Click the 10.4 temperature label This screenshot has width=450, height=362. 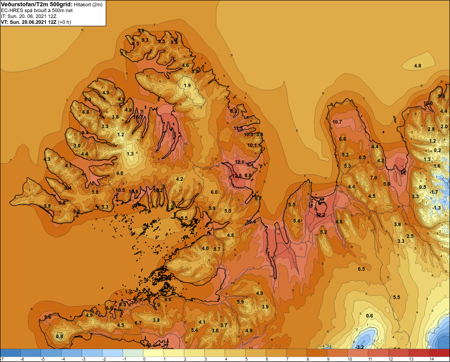pyautogui.click(x=251, y=222)
